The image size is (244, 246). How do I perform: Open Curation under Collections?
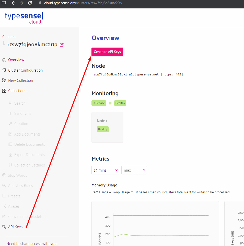21,124
